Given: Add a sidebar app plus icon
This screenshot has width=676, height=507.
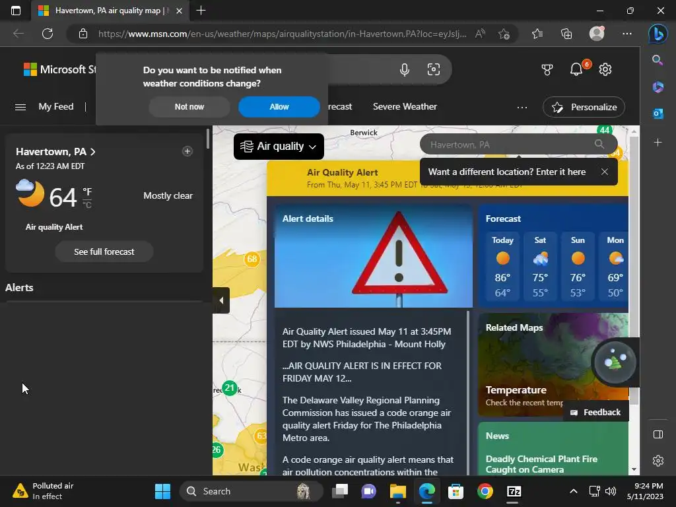Looking at the screenshot, I should (658, 143).
